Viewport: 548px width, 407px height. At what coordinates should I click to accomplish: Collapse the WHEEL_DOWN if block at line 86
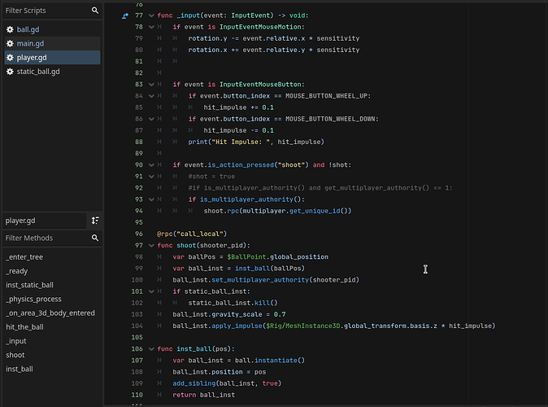151,119
